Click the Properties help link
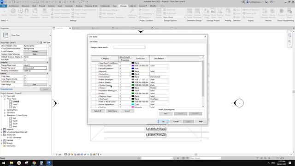The height and width of the screenshot is (166, 295). [x=6, y=89]
